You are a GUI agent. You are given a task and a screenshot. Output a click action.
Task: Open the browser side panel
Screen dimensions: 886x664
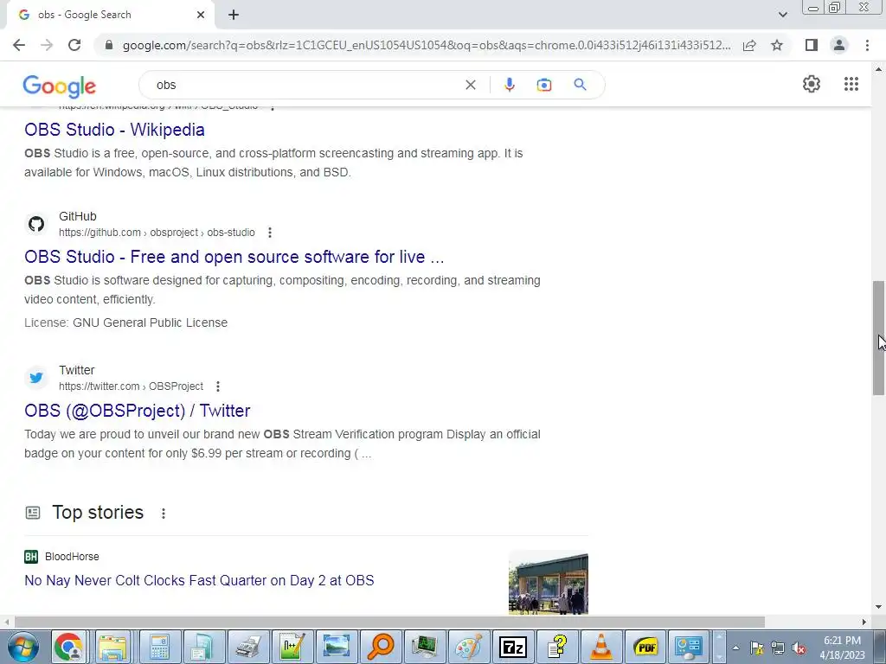[x=812, y=45]
